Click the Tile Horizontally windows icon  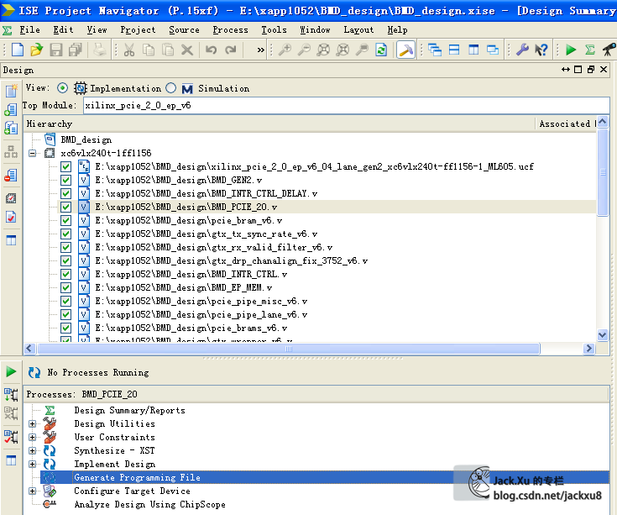tap(454, 50)
